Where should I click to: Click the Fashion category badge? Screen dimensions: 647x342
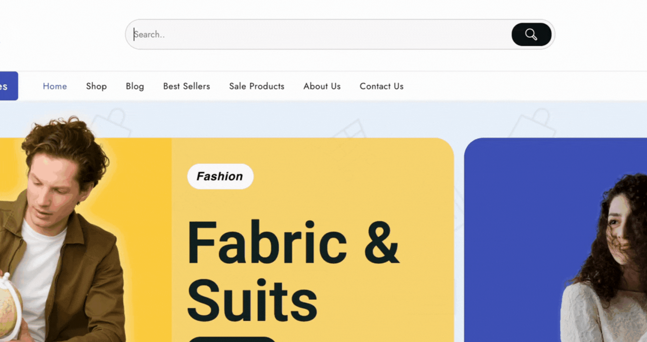[x=220, y=176]
